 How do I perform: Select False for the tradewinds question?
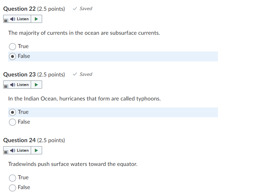pos(12,188)
